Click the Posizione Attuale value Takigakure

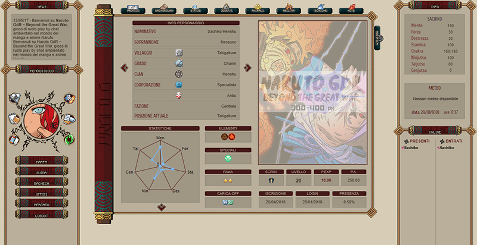pyautogui.click(x=227, y=116)
